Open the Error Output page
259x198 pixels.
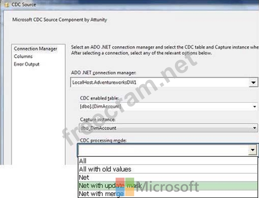coord(26,64)
